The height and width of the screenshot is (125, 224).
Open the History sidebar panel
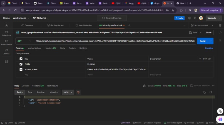point(6,52)
